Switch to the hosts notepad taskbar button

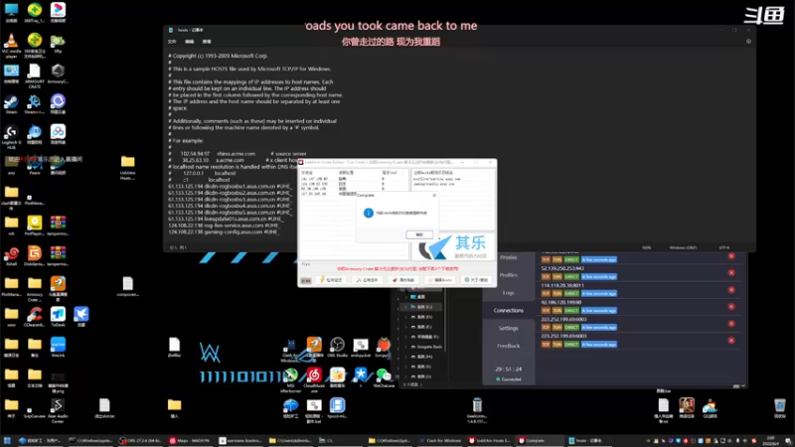click(587, 440)
